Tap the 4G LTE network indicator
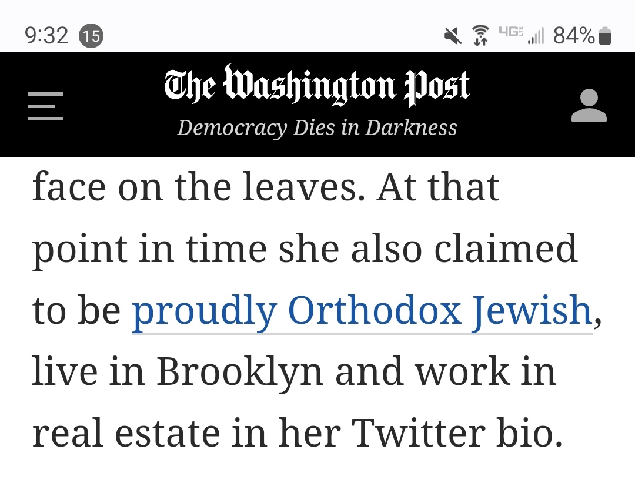The image size is (635, 483). pos(510,31)
